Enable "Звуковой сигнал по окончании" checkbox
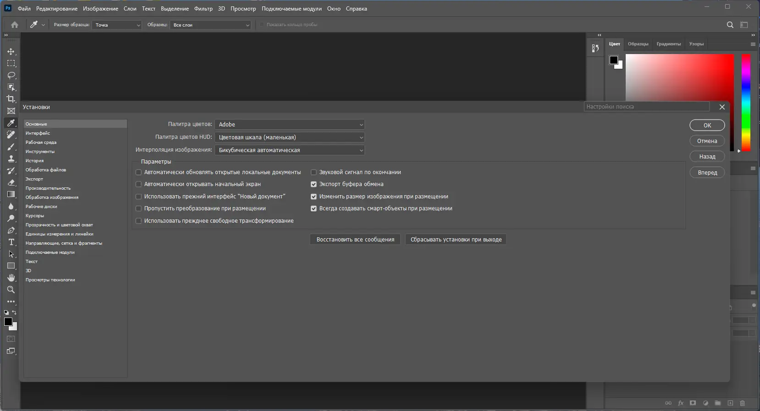The width and height of the screenshot is (760, 411). 314,172
